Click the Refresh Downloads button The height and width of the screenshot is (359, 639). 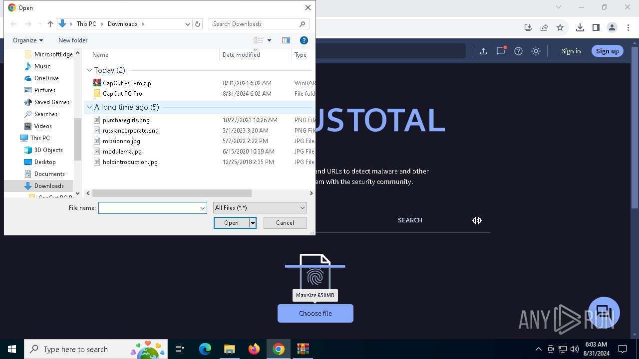[198, 24]
